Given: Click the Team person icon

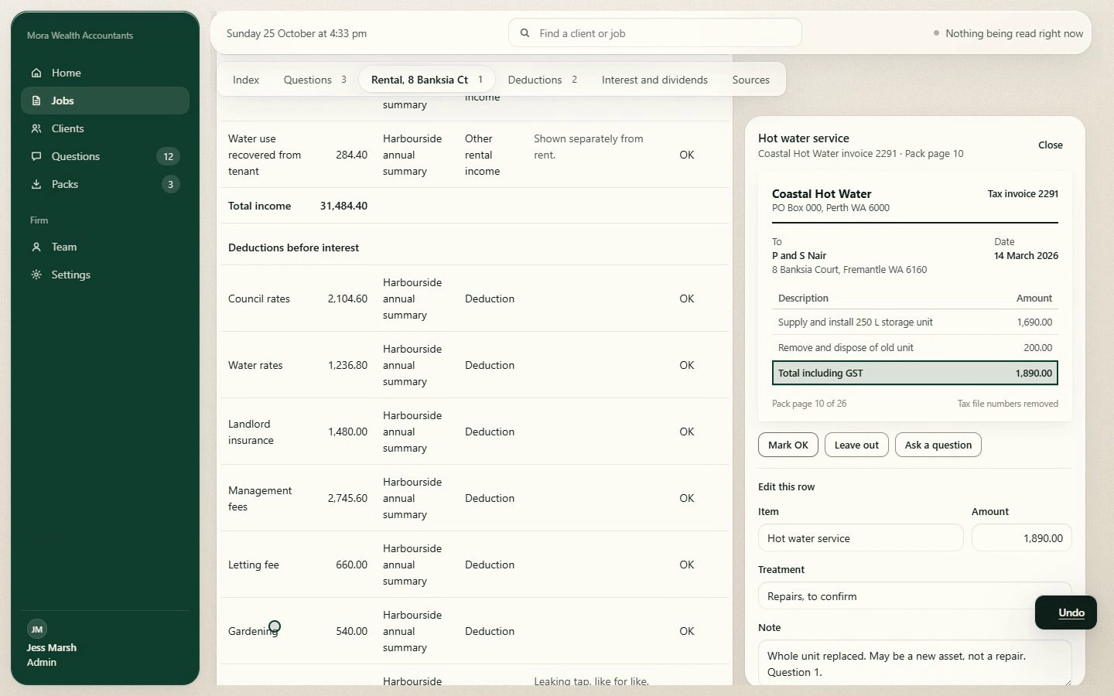Looking at the screenshot, I should (36, 247).
